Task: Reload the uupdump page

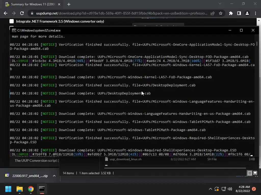Action: click(22, 13)
